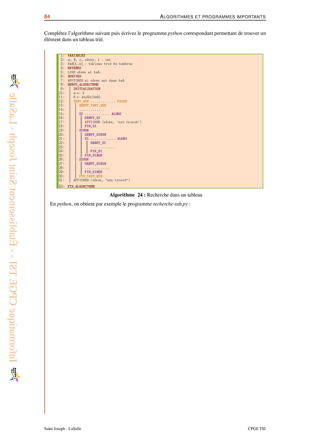This screenshot has height=439, width=310.
Task: Click 'Saint Joseph - LaSalle' footer text
Action: pos(62,429)
